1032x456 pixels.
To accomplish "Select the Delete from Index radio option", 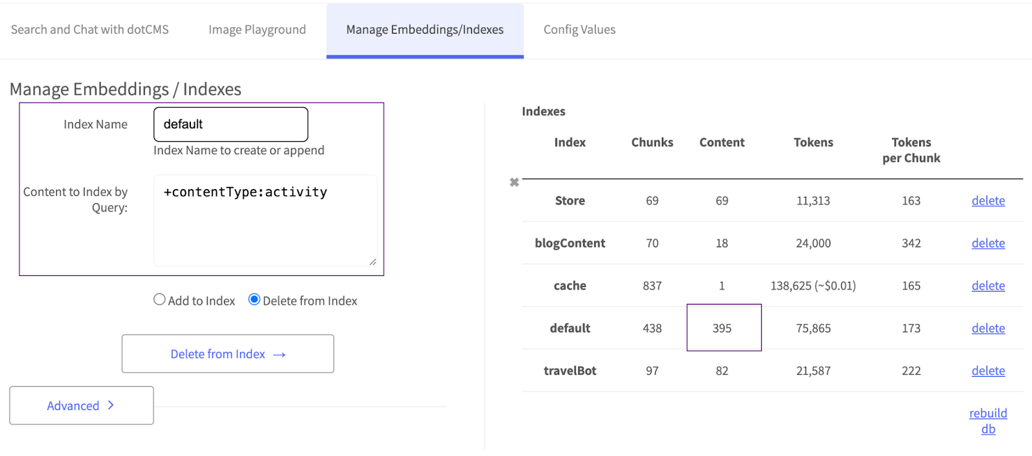I will pos(254,299).
